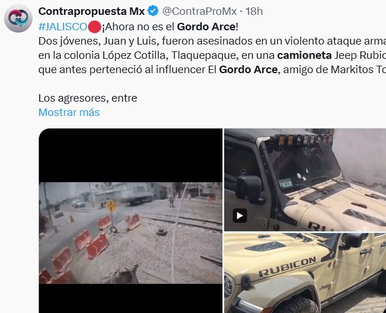386x313 pixels.
Task: Open the damaged Jeep windshield thumbnail
Action: coord(305,180)
